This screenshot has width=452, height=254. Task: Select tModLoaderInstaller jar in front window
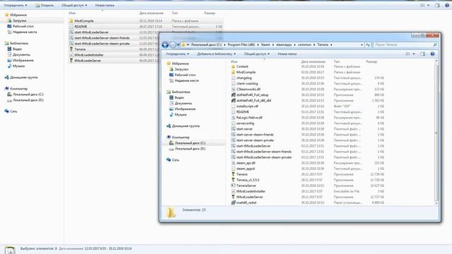point(251,191)
